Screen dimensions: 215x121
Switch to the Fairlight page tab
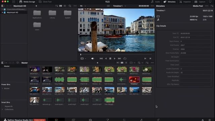[x=141, y=120]
